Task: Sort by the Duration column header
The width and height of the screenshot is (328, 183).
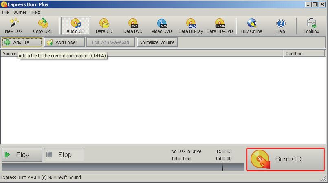Action: 304,54
